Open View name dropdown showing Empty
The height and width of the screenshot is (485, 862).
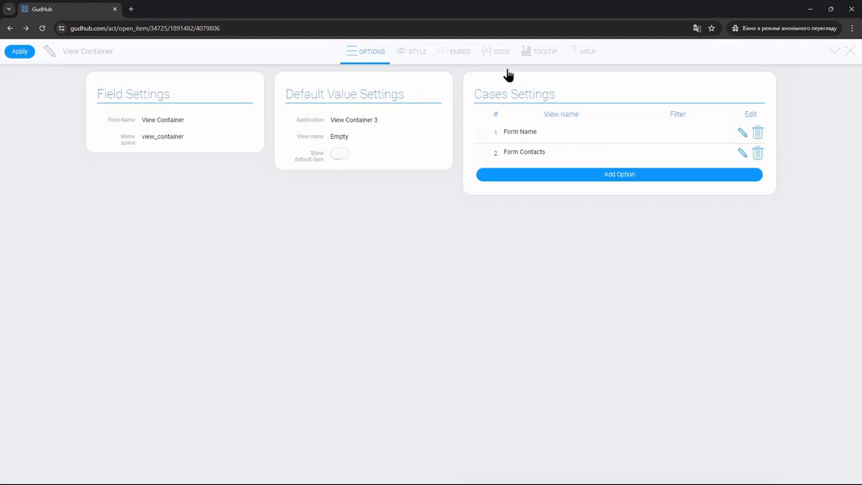[x=339, y=136]
